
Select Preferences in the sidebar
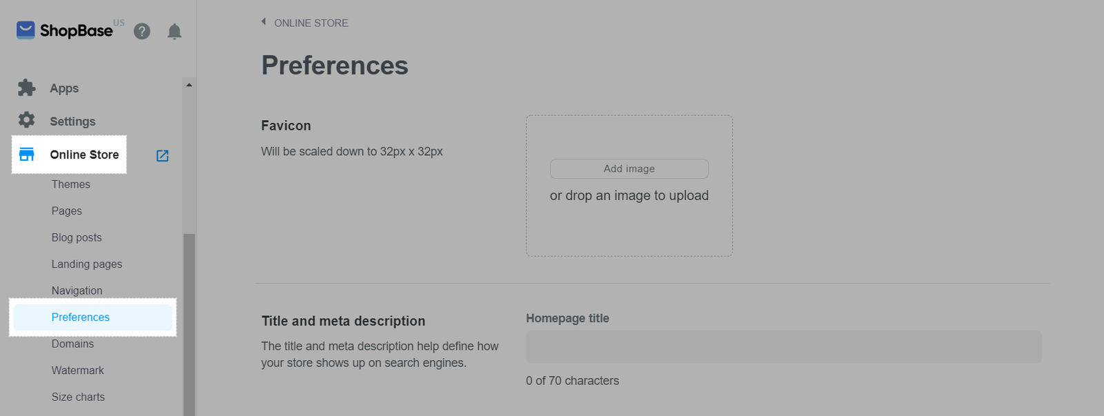click(80, 317)
